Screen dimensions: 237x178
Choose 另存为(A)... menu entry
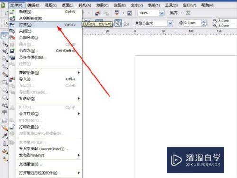click(45, 51)
